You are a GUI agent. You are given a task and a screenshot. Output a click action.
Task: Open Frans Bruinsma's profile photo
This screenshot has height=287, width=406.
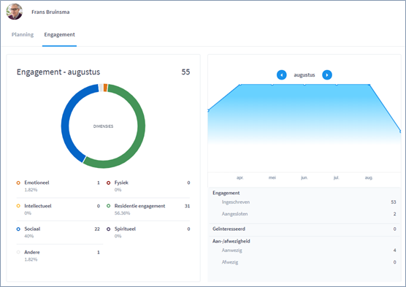(15, 12)
